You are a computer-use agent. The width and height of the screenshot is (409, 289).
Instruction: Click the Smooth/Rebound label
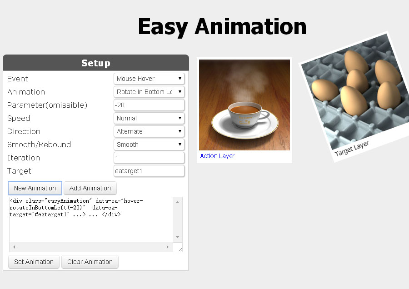[x=39, y=144]
